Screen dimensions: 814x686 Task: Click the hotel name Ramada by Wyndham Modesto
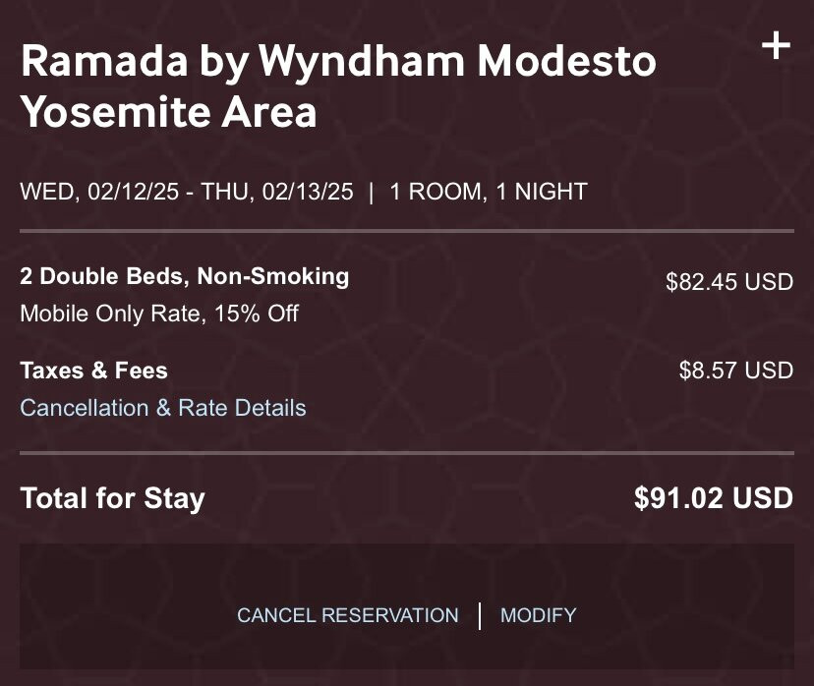[x=339, y=61]
